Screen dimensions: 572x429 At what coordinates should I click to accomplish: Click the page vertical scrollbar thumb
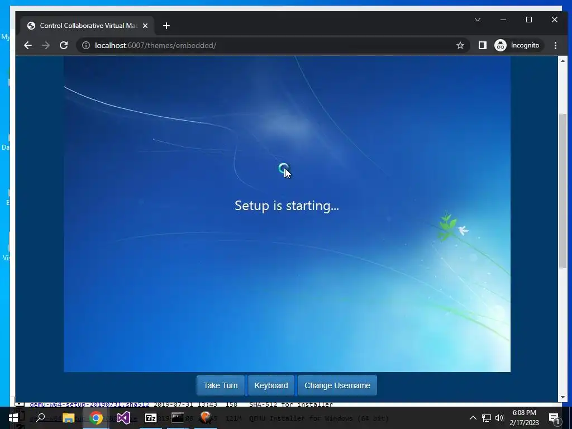[x=563, y=192]
